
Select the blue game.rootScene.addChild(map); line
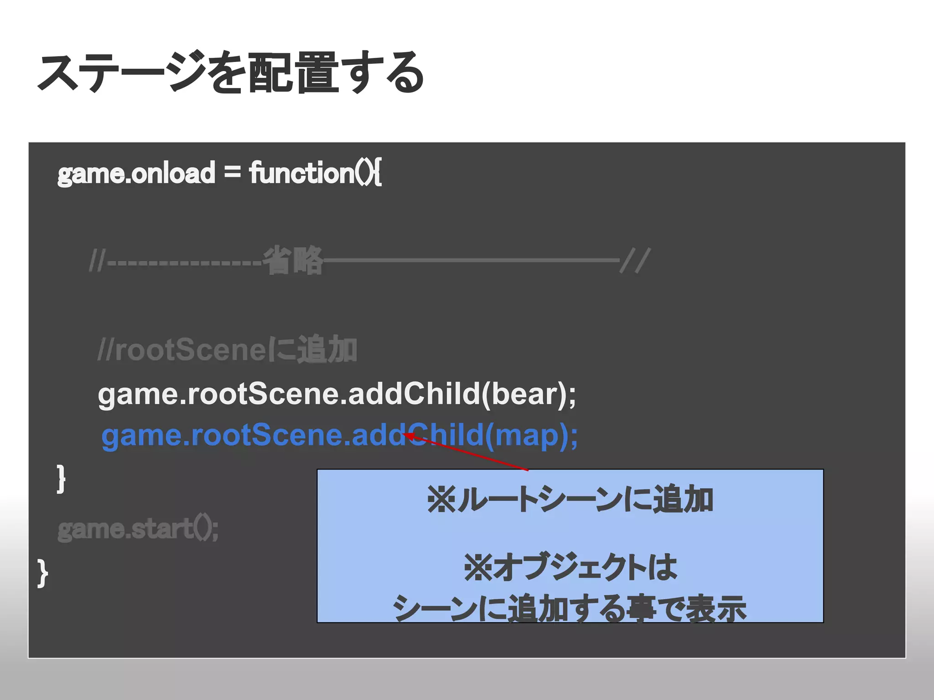pos(340,436)
